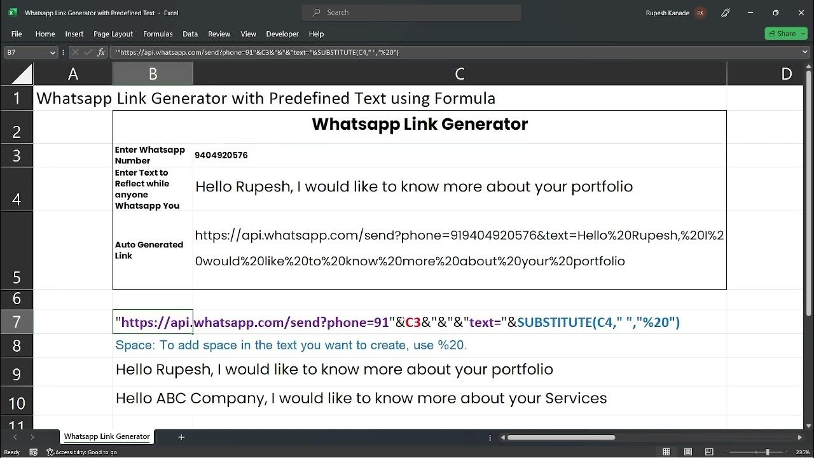Viewport: 814px width, 458px height.
Task: Click the macro recording icon in status bar
Action: pyautogui.click(x=33, y=452)
